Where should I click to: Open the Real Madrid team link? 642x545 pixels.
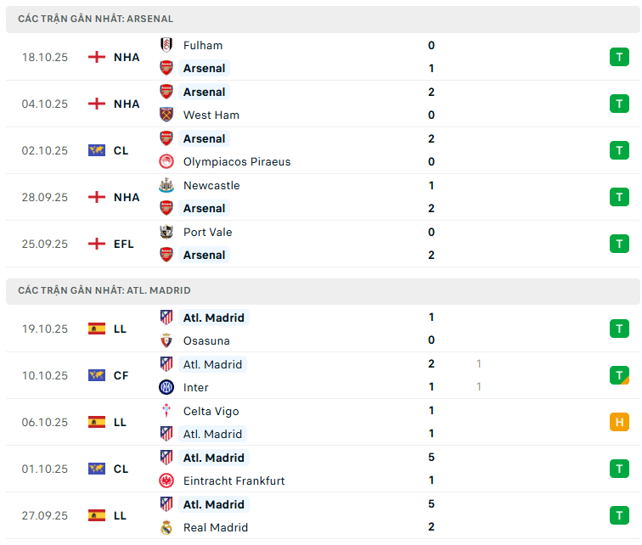(x=214, y=527)
